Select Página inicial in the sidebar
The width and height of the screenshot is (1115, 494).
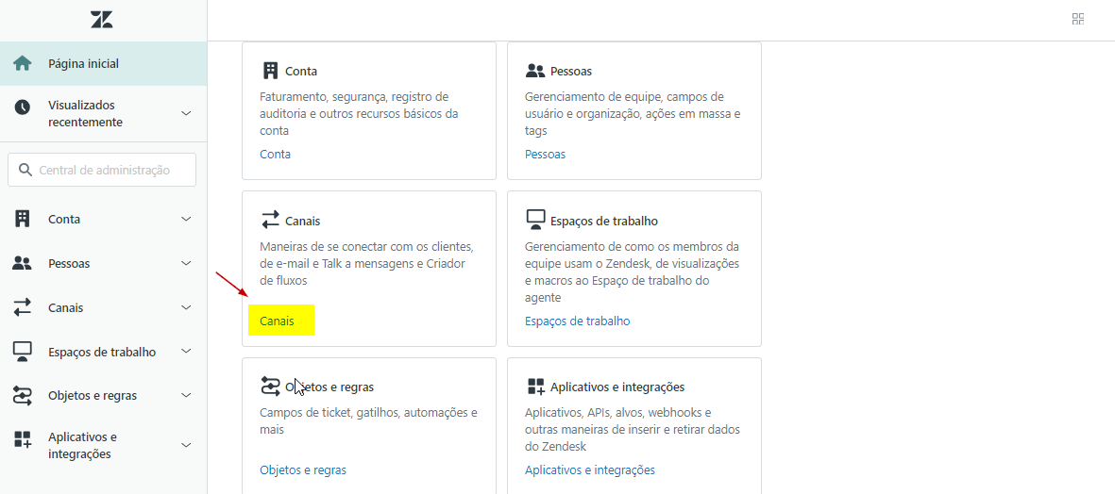coord(83,64)
